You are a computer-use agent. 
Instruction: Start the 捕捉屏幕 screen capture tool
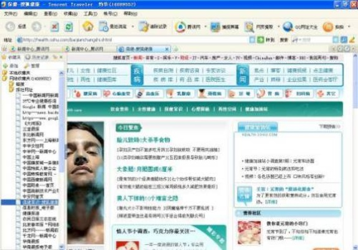pos(225,27)
